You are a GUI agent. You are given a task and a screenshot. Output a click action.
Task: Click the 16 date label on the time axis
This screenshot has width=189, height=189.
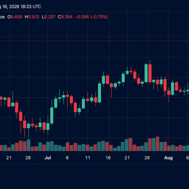108,158
